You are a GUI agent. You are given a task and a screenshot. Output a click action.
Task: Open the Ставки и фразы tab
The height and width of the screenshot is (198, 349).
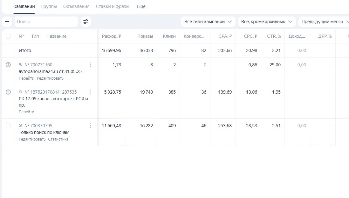click(113, 6)
